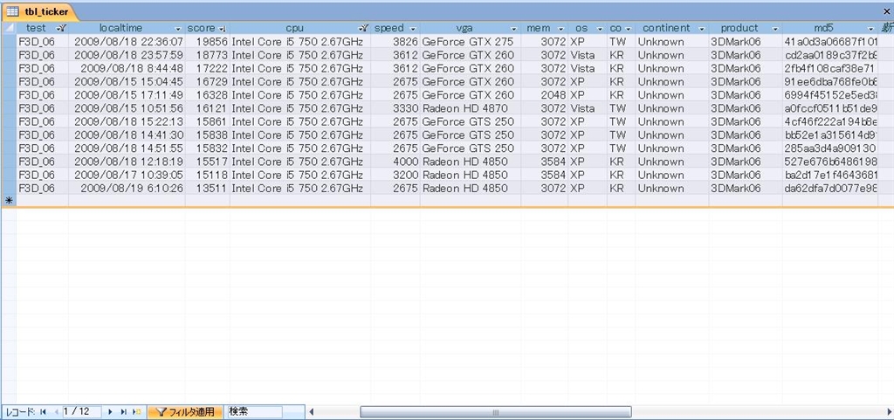Click mem cell 2048
894x420 pixels.
pyautogui.click(x=545, y=95)
